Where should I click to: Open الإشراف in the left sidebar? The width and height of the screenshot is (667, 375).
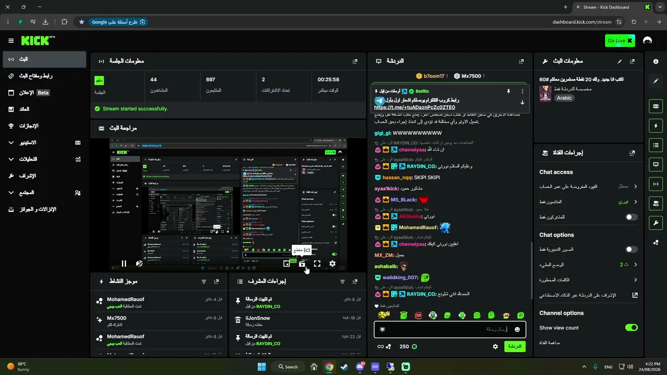pos(44,176)
